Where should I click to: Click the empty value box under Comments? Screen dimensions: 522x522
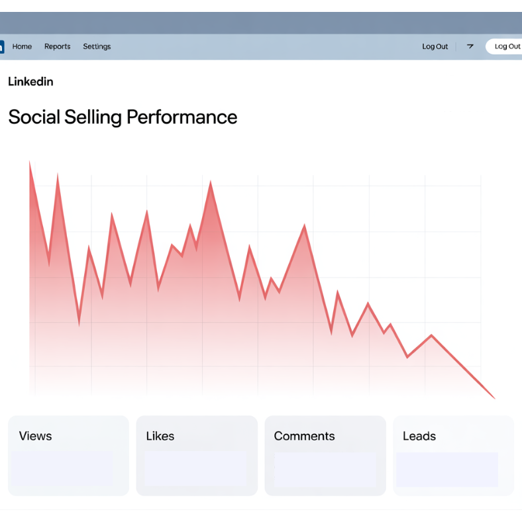coord(325,469)
